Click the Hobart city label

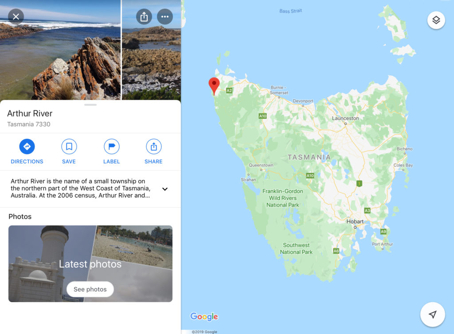coord(355,221)
